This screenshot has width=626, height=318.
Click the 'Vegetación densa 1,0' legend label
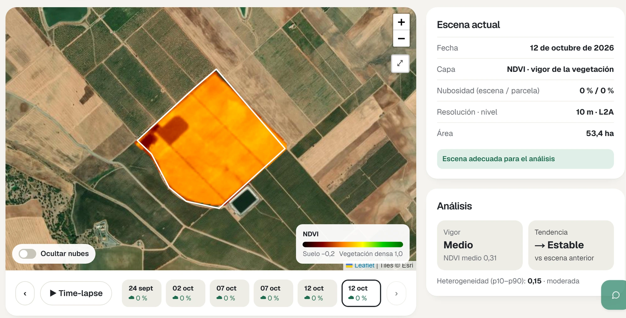371,254
